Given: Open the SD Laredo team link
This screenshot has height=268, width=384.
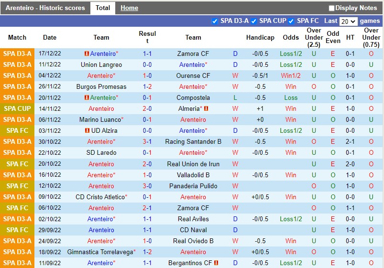Looking at the screenshot, I should (101, 152).
